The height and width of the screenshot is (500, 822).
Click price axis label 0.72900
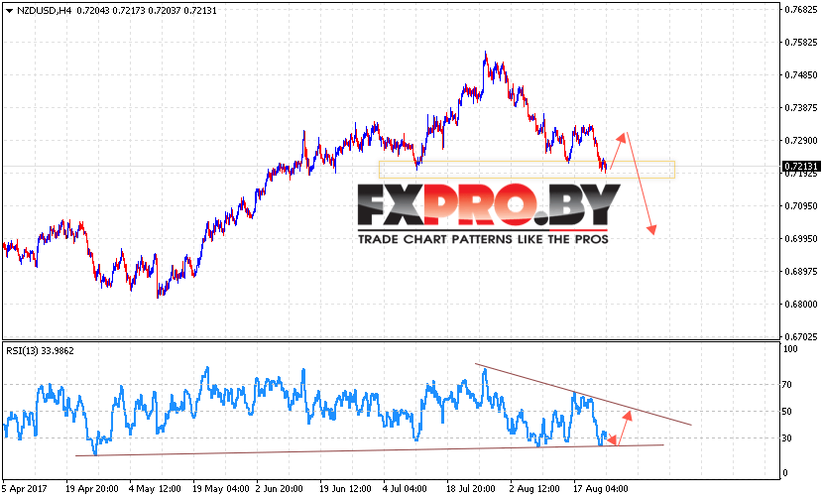801,141
